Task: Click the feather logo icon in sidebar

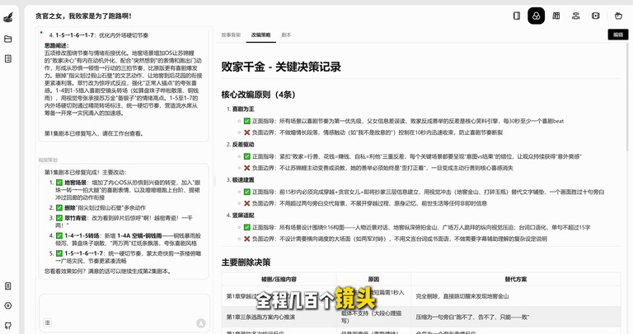Action: pyautogui.click(x=8, y=17)
